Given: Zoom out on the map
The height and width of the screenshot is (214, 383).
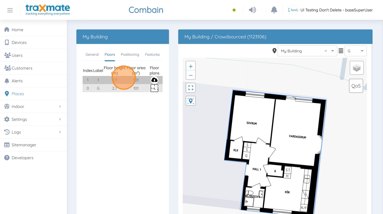Looking at the screenshot, I should [190, 75].
